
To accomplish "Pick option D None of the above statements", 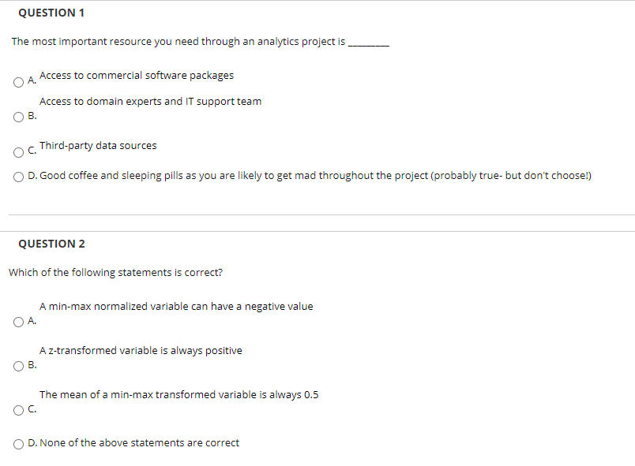I will click(x=17, y=443).
